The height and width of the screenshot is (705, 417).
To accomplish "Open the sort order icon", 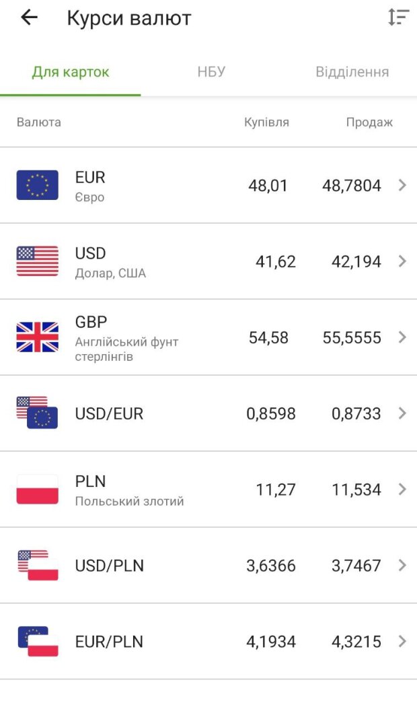I will tap(398, 18).
